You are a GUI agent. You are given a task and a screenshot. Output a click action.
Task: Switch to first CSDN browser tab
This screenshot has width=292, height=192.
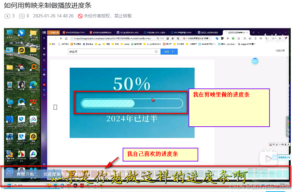click(x=74, y=32)
